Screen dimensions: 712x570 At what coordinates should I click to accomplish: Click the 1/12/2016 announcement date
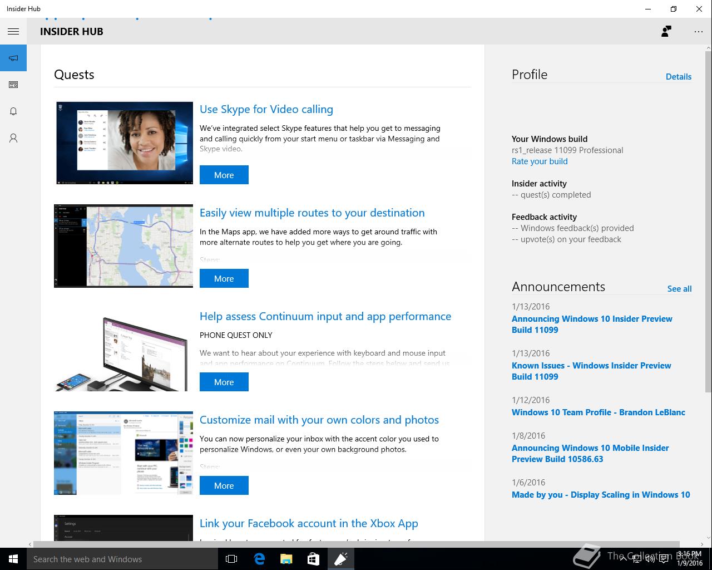point(531,400)
